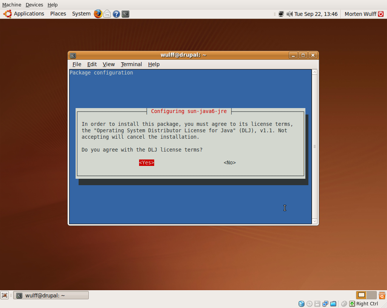Click the terminal vertical scrollbar handle
387x308 pixels.
click(x=315, y=147)
